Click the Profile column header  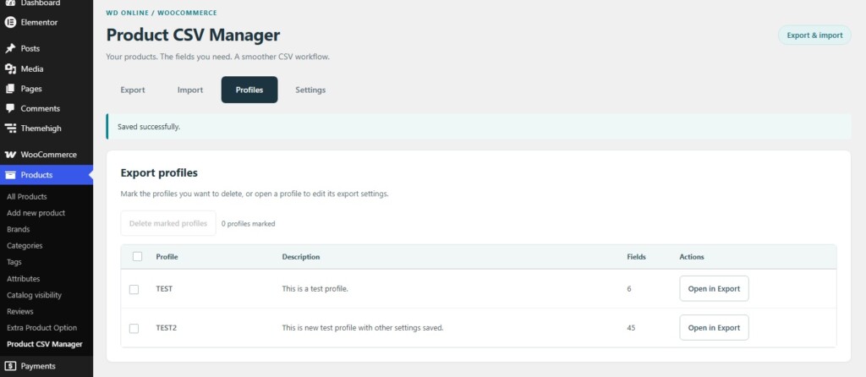(167, 257)
